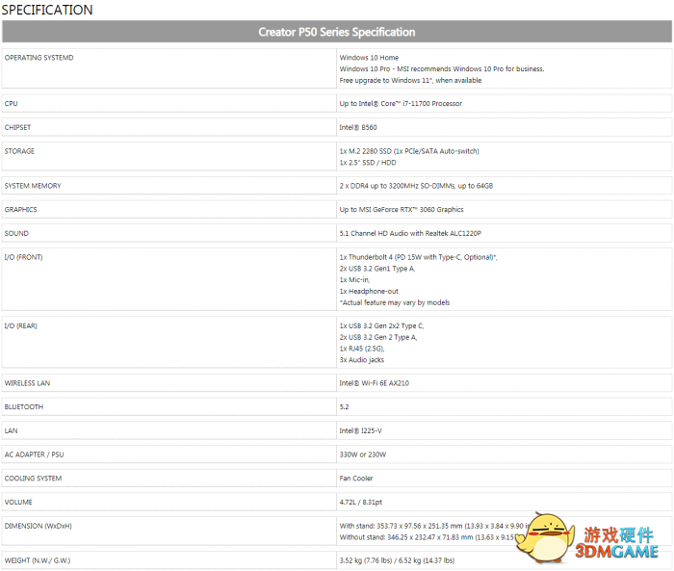Click the USB 3.2 Gen1 Type A line
This screenshot has height=571, width=674.
click(377, 269)
